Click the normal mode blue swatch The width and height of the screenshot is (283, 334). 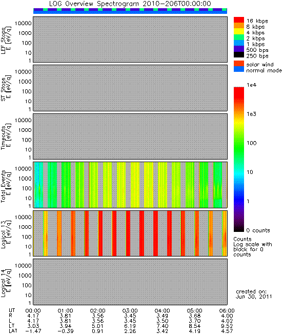[239, 69]
